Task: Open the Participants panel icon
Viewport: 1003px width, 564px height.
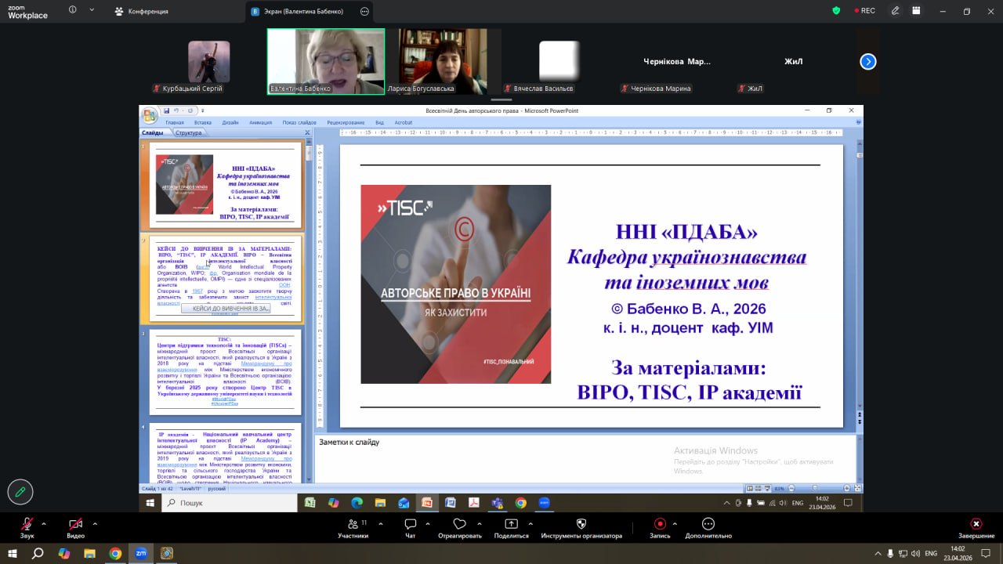Action: [353, 524]
